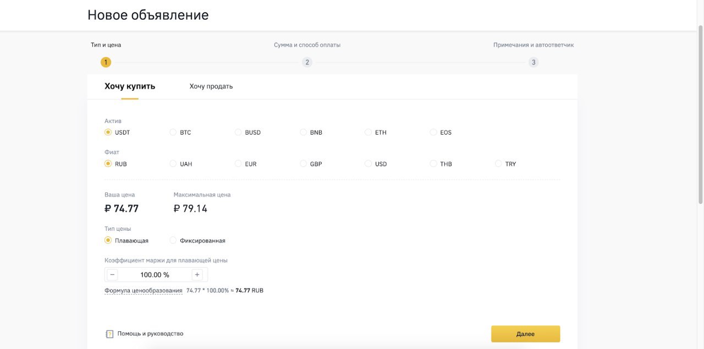Viewport: 704px width, 349px height.
Task: Choose UAH as the fiat currency
Action: click(x=172, y=163)
